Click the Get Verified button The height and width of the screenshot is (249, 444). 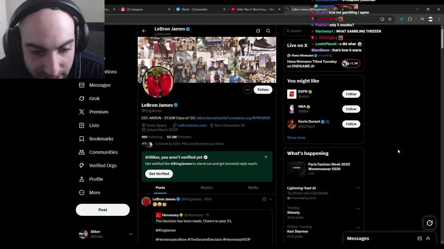159,174
